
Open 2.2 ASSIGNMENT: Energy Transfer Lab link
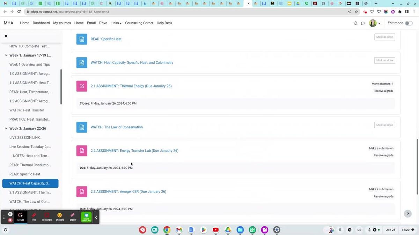134,151
